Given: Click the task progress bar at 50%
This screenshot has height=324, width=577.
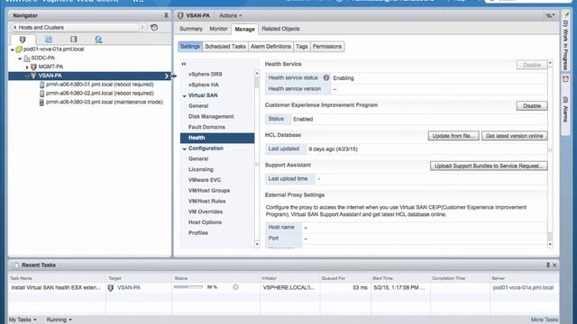Looking at the screenshot, I should 188,287.
